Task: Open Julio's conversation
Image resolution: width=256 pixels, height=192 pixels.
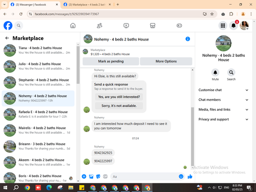Action: click(x=38, y=66)
